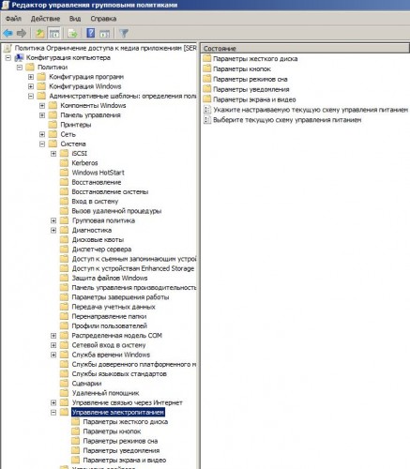Select Защита файлов Windows in the tree
The height and width of the screenshot is (469, 410).
[110, 278]
